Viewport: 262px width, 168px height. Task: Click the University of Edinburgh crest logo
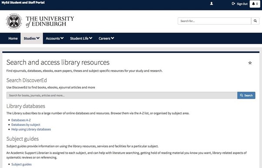(14, 21)
